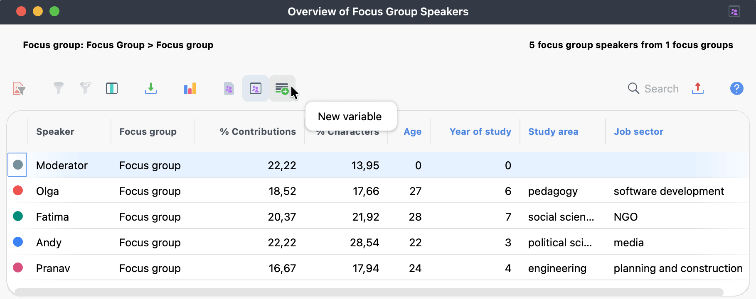Click Pranav's age cell 24
The height and width of the screenshot is (299, 756).
coord(415,268)
